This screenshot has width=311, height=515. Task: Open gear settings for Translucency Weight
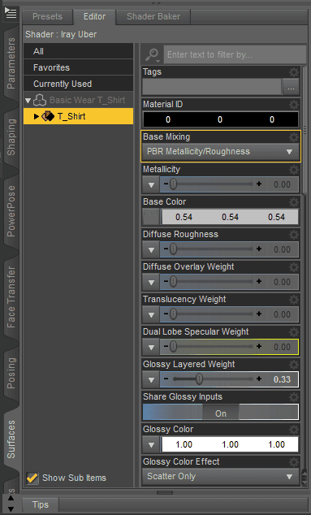(294, 300)
